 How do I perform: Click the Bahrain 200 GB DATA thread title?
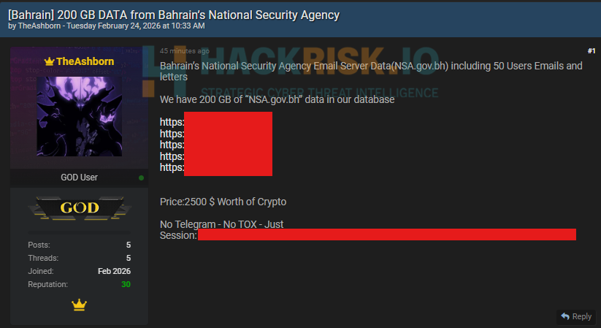174,15
